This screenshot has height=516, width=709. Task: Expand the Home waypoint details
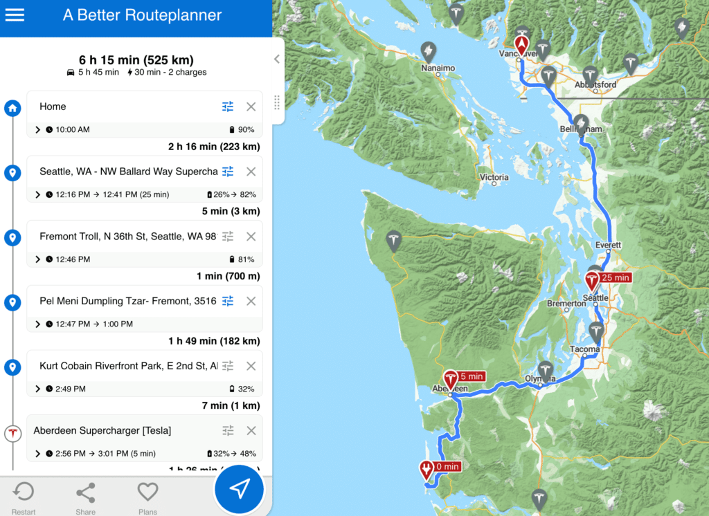37,129
